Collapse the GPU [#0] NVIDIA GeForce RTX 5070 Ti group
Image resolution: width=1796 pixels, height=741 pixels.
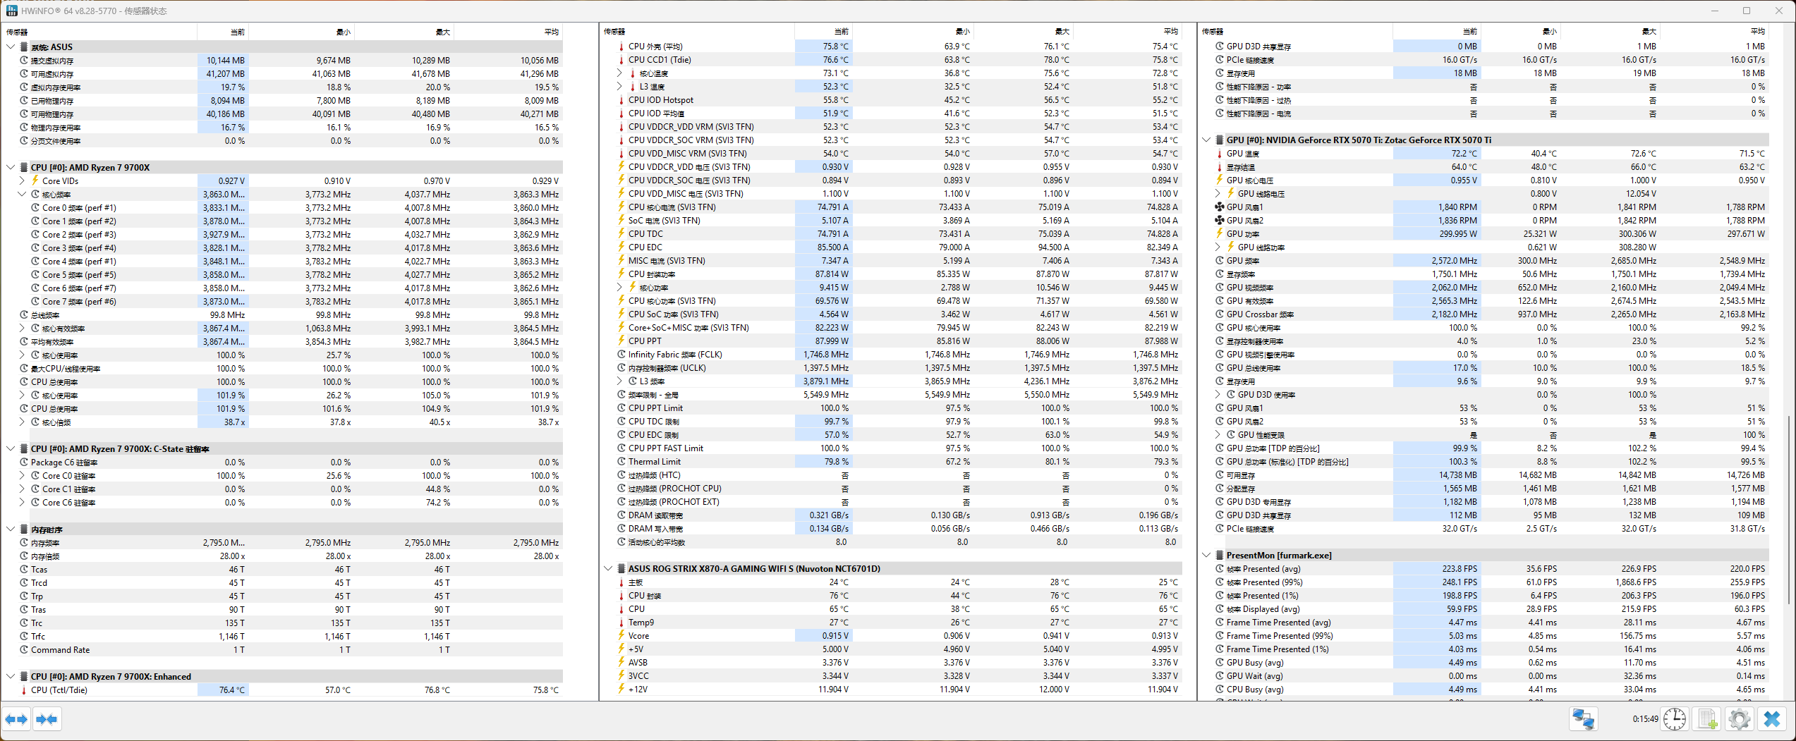tap(1206, 140)
